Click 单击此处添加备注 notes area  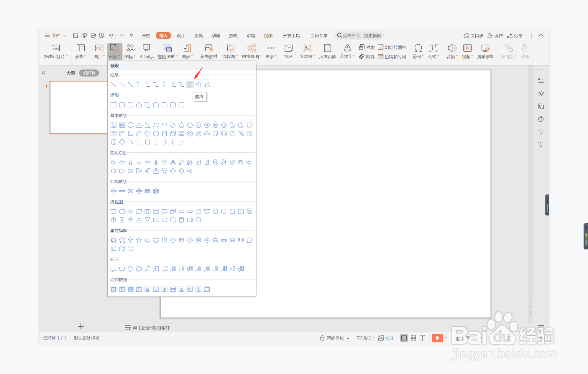pos(151,328)
